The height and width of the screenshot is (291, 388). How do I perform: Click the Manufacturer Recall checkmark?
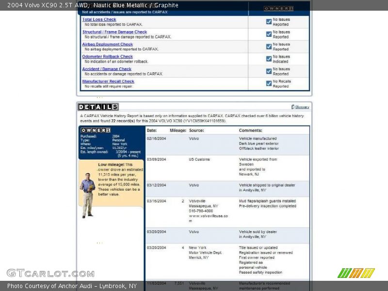tap(269, 83)
